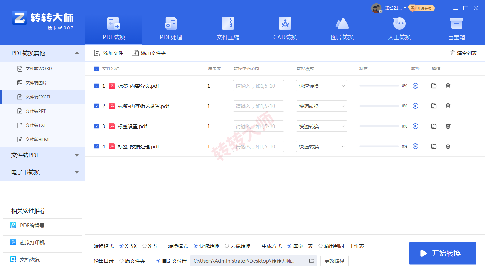The image size is (485, 272).
Task: Expand the 电子书转换 sidebar section
Action: [x=43, y=172]
